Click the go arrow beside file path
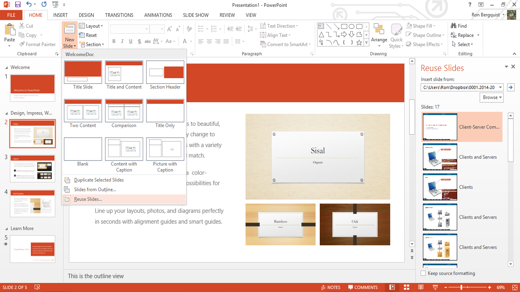The height and width of the screenshot is (292, 520). (510, 87)
